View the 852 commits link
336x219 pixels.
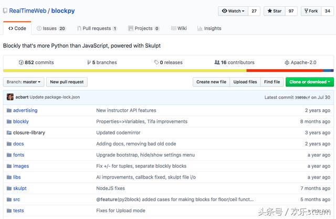click(36, 62)
